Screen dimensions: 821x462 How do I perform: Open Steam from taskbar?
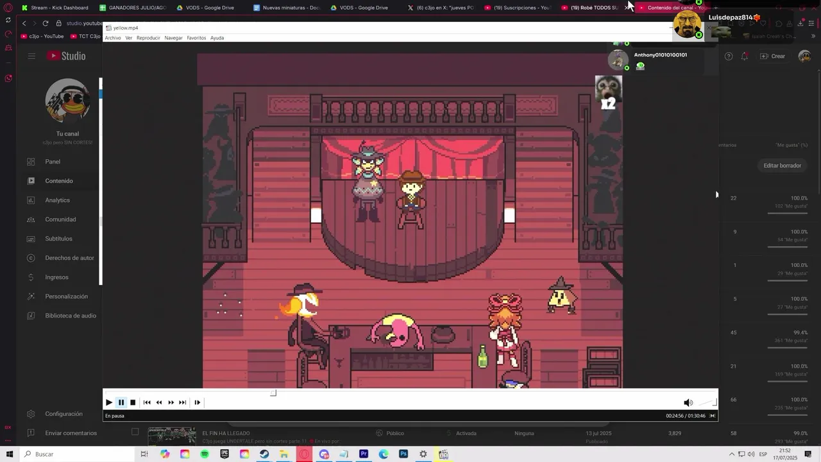tap(264, 454)
